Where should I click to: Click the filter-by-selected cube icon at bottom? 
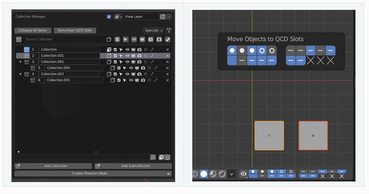(x=161, y=157)
